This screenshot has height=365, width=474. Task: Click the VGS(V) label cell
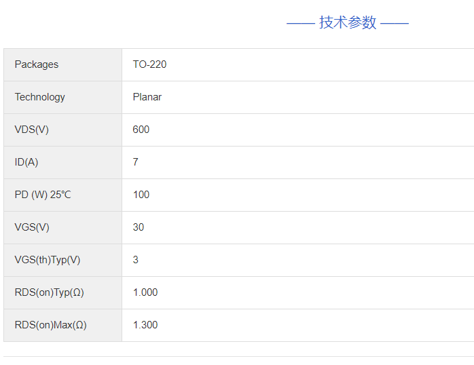(x=32, y=227)
